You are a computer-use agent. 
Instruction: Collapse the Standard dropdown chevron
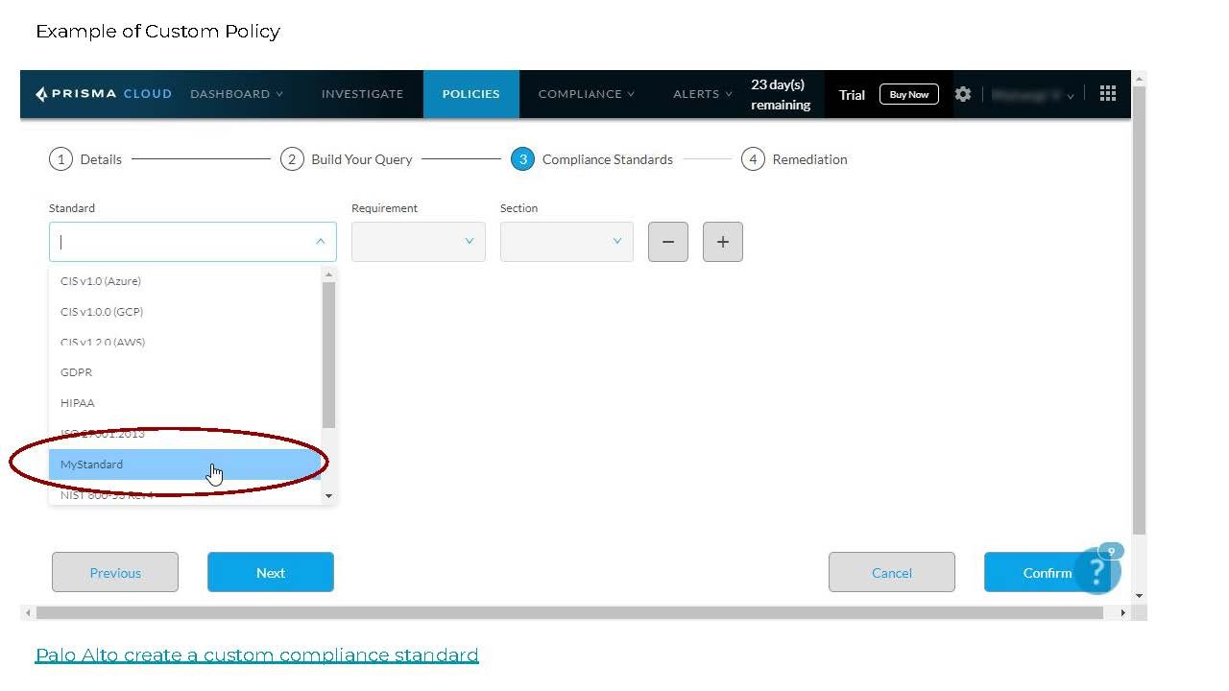(x=320, y=242)
